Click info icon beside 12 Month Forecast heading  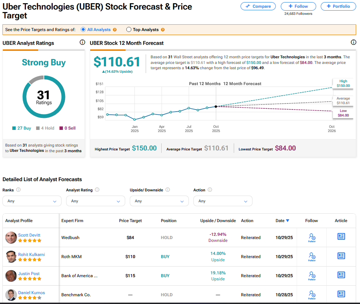pyautogui.click(x=353, y=43)
